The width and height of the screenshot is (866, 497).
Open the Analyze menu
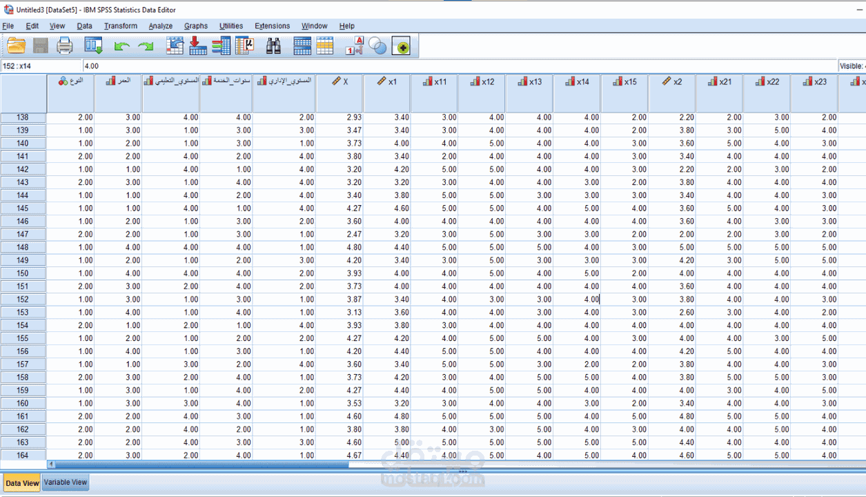tap(160, 26)
